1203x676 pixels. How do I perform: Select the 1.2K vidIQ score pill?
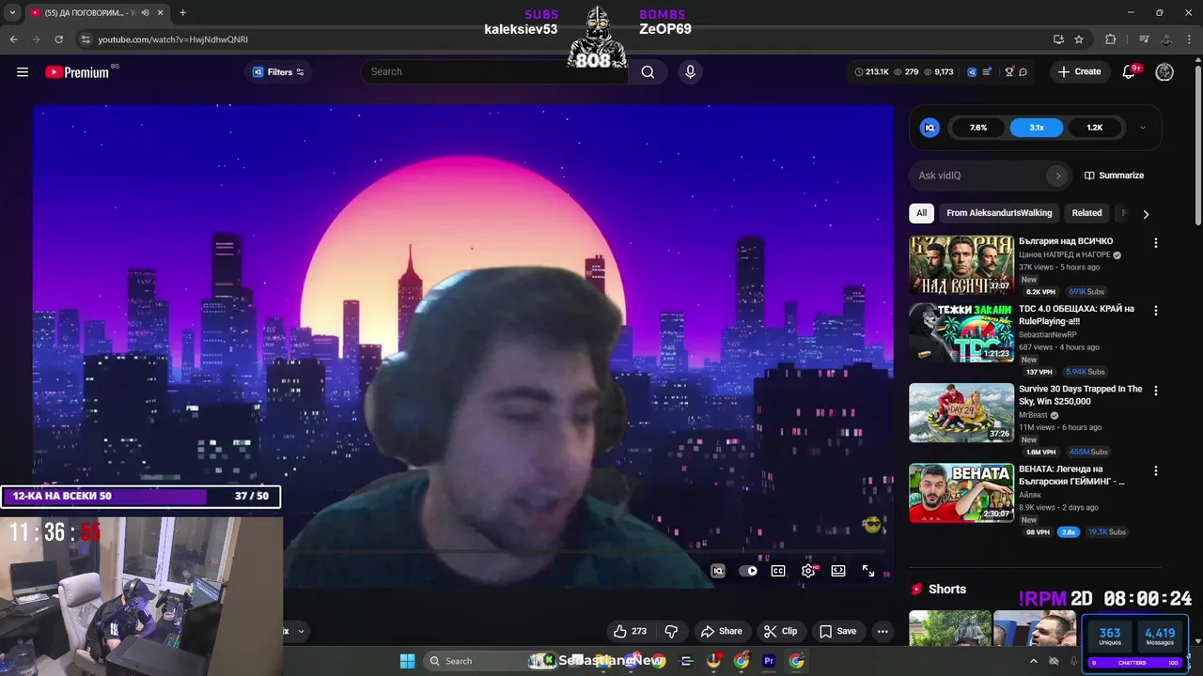pos(1095,128)
